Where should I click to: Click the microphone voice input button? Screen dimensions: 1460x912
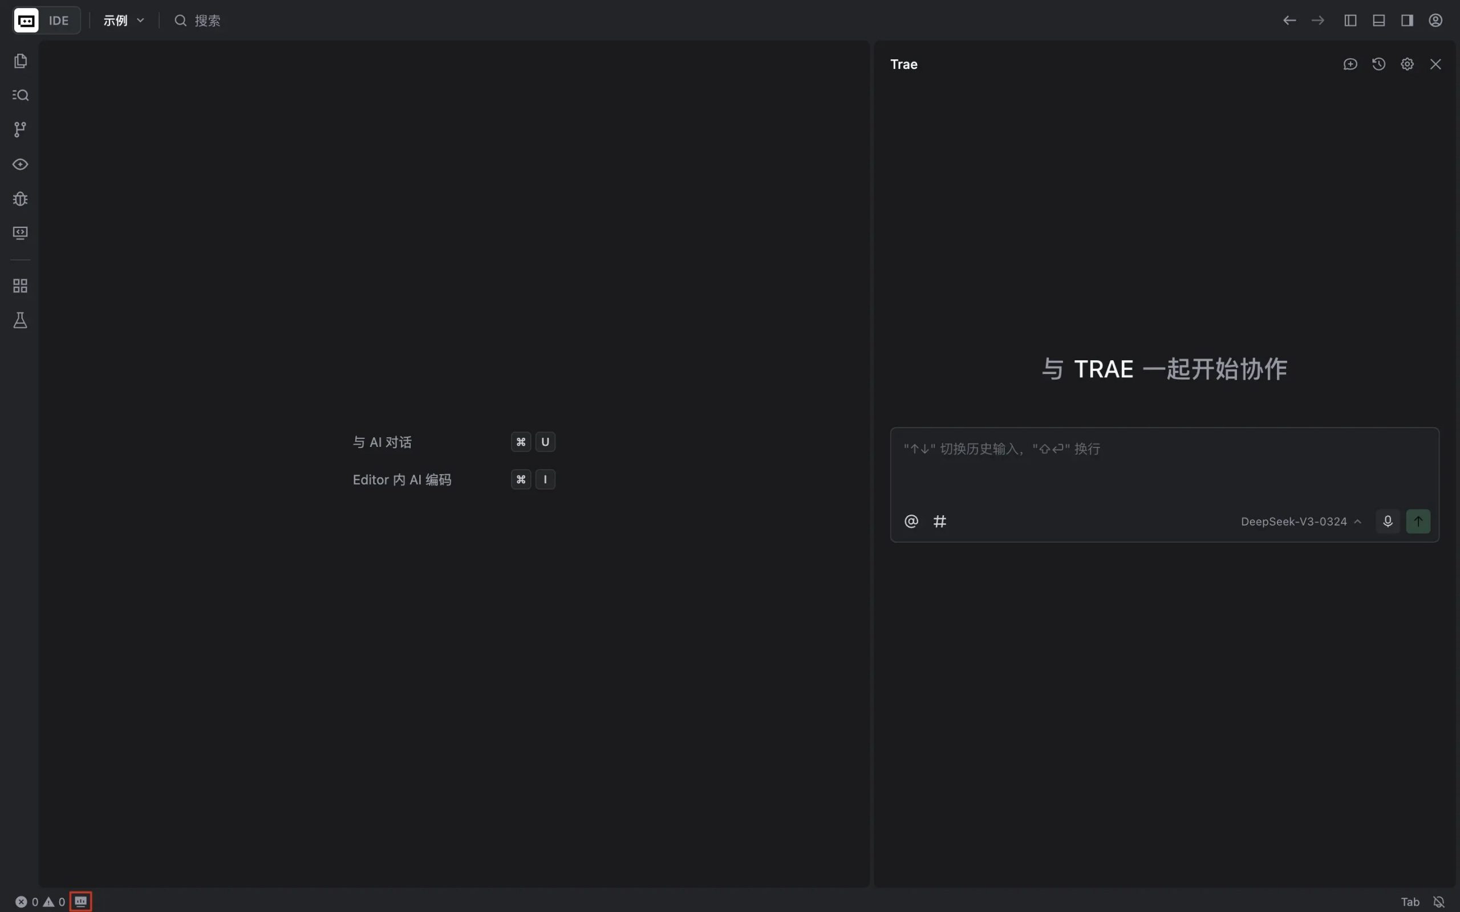point(1388,521)
